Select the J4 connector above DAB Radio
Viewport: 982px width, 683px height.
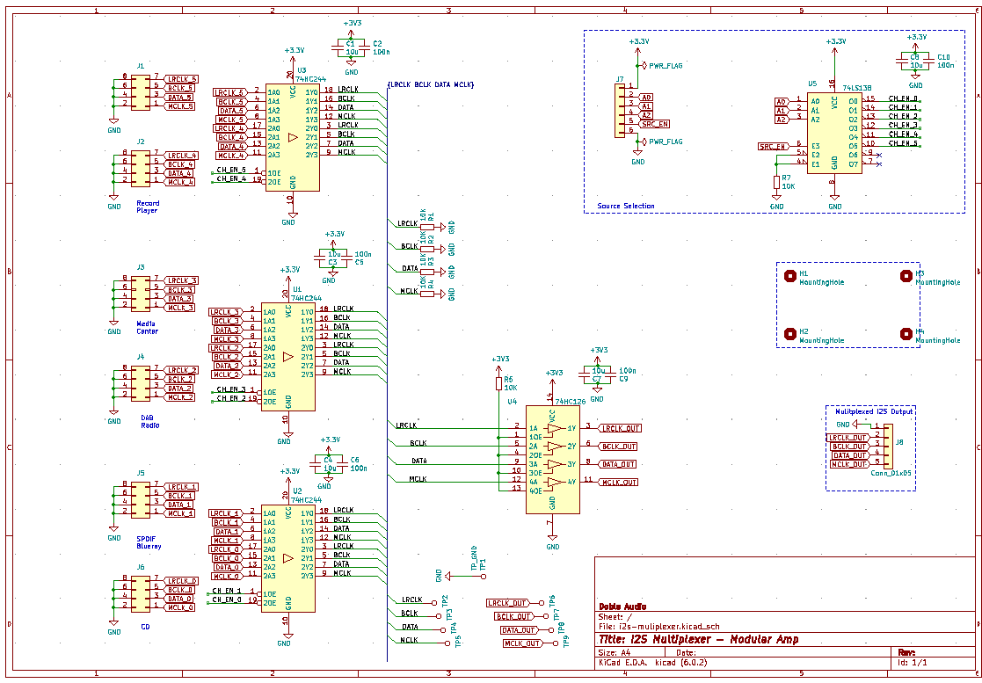click(141, 383)
